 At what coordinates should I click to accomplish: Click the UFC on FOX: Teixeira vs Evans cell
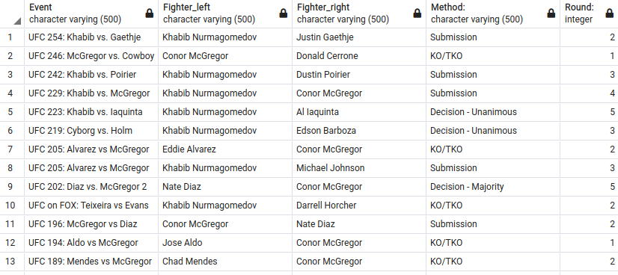[x=91, y=206]
